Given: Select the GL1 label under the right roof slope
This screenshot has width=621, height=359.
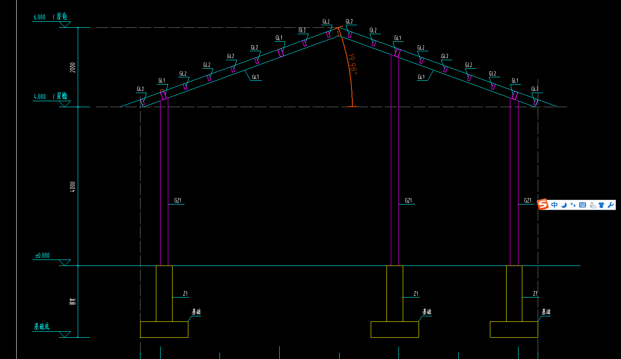Looking at the screenshot, I should (421, 77).
